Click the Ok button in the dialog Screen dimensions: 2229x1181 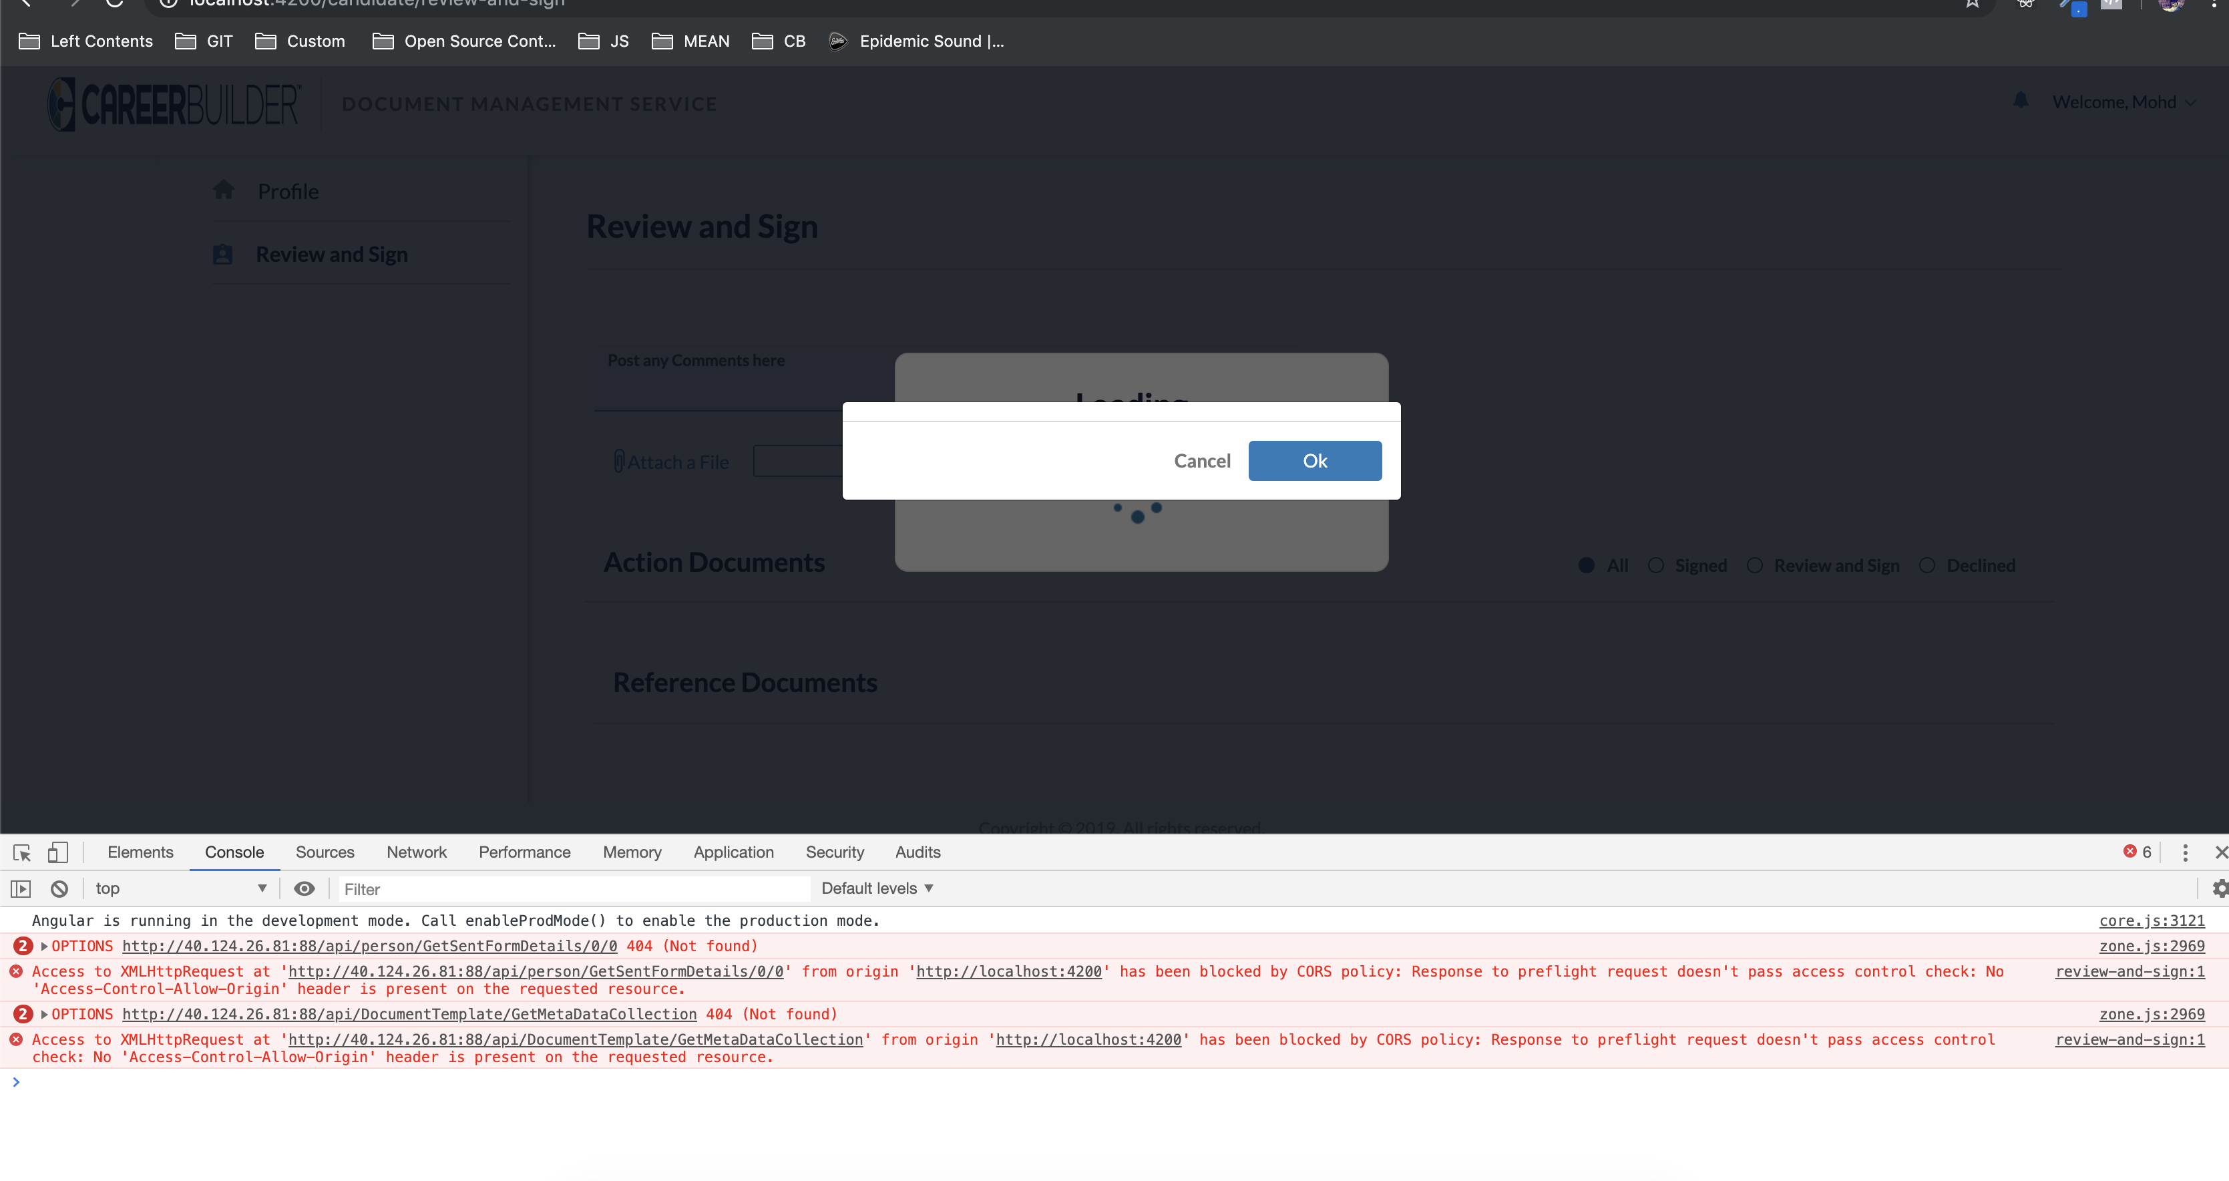pos(1314,461)
